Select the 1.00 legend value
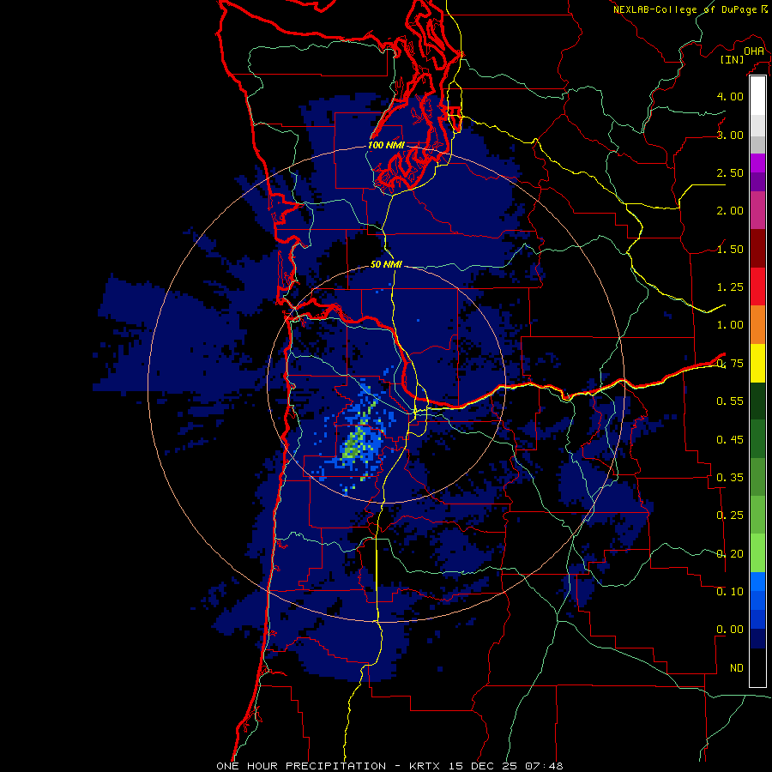This screenshot has width=772, height=772. click(x=730, y=325)
